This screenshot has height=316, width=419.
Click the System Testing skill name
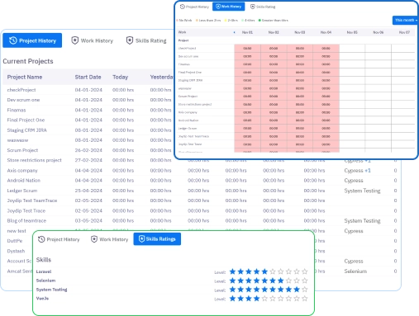click(x=51, y=290)
